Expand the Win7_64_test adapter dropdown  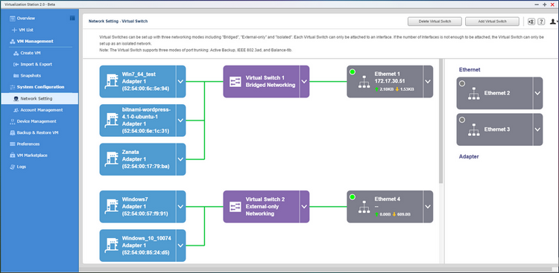(180, 82)
